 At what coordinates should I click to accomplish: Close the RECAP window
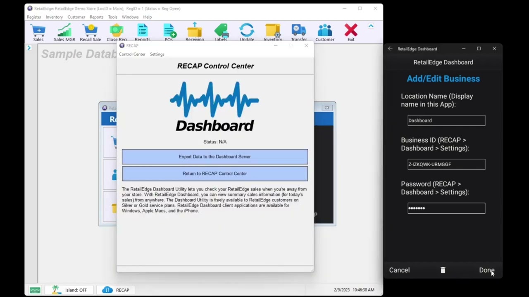(x=306, y=45)
